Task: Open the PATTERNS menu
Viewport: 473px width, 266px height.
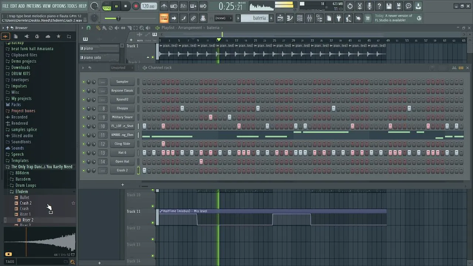Action: click(34, 6)
